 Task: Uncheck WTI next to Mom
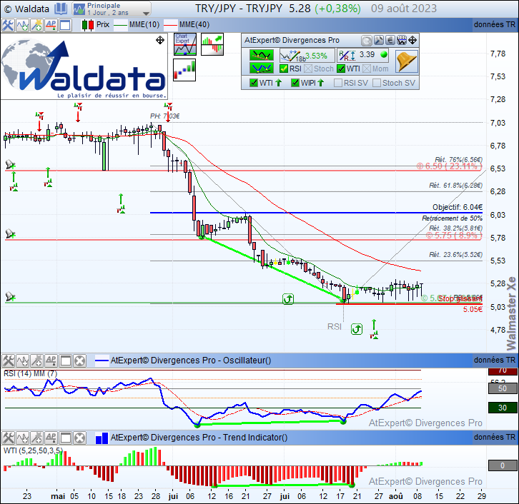pos(341,69)
